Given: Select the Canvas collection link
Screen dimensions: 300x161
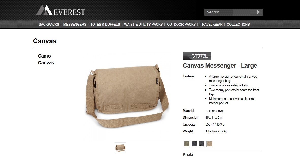Looking at the screenshot, I should [x=46, y=63].
